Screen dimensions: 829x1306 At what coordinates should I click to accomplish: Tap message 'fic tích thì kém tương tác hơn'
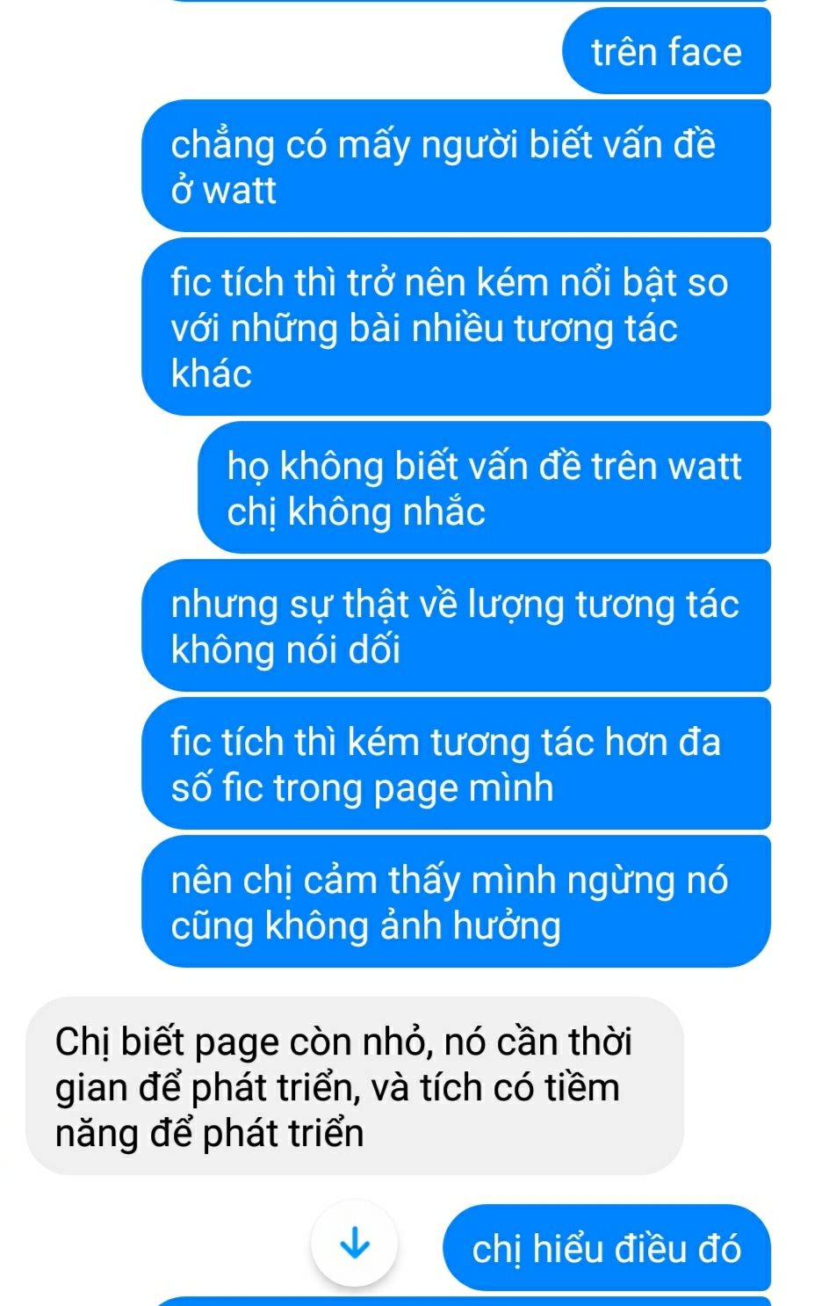pos(456,764)
